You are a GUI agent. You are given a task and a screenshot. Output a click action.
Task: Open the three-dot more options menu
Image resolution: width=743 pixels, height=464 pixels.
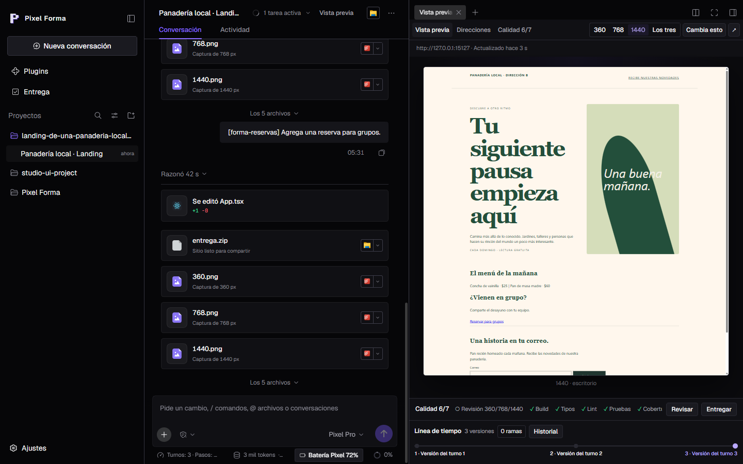pyautogui.click(x=391, y=13)
